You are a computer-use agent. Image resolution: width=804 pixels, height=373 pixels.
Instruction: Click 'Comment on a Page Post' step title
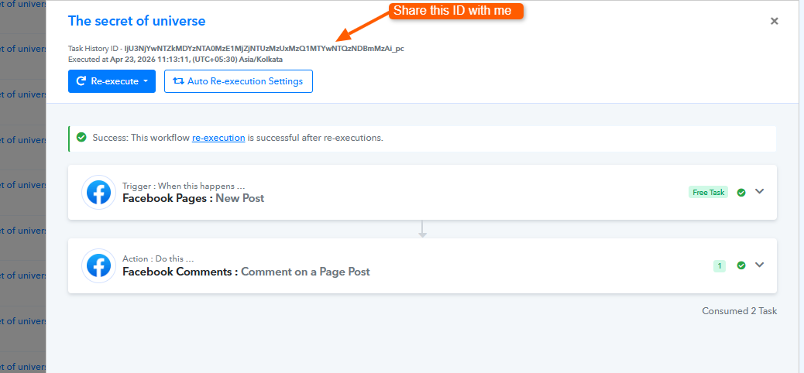coord(305,272)
